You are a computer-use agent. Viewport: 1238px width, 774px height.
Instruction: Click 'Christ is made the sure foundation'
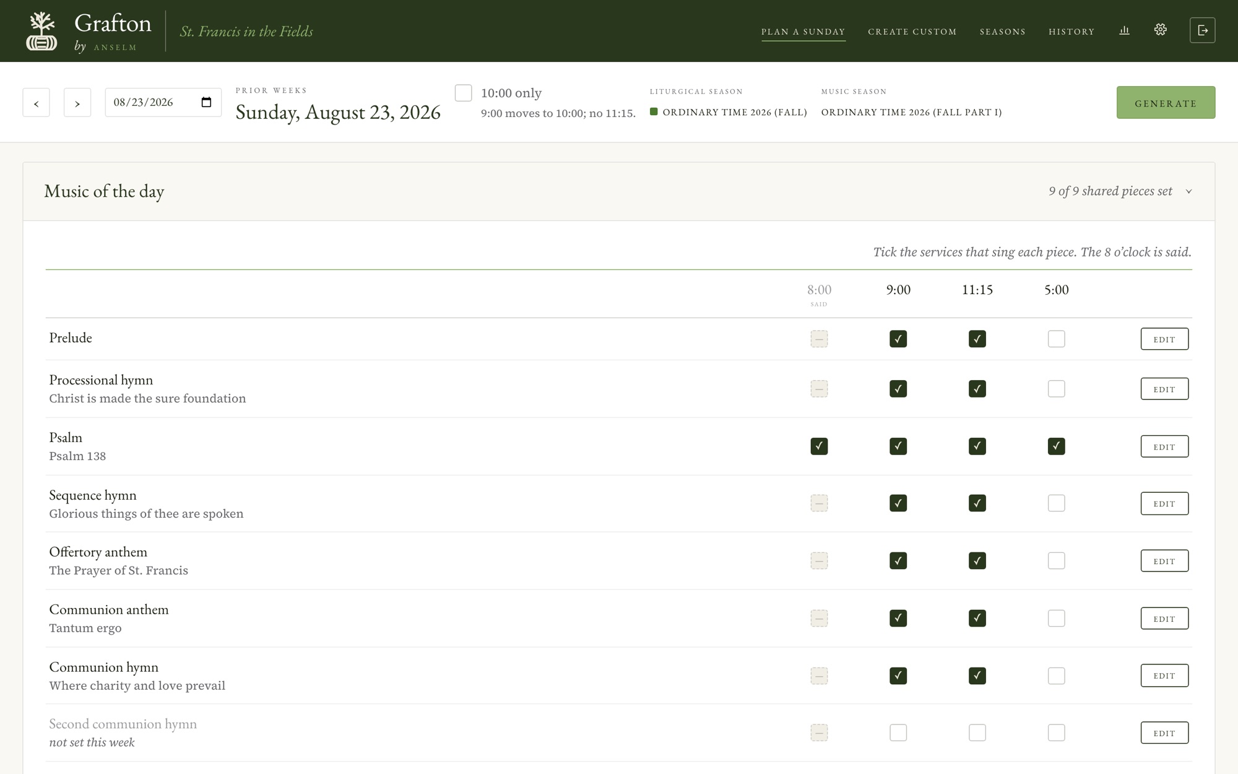pyautogui.click(x=147, y=398)
